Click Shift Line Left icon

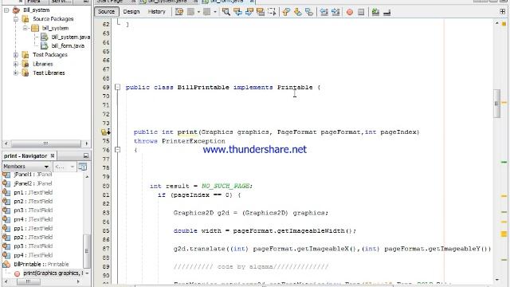324,12
